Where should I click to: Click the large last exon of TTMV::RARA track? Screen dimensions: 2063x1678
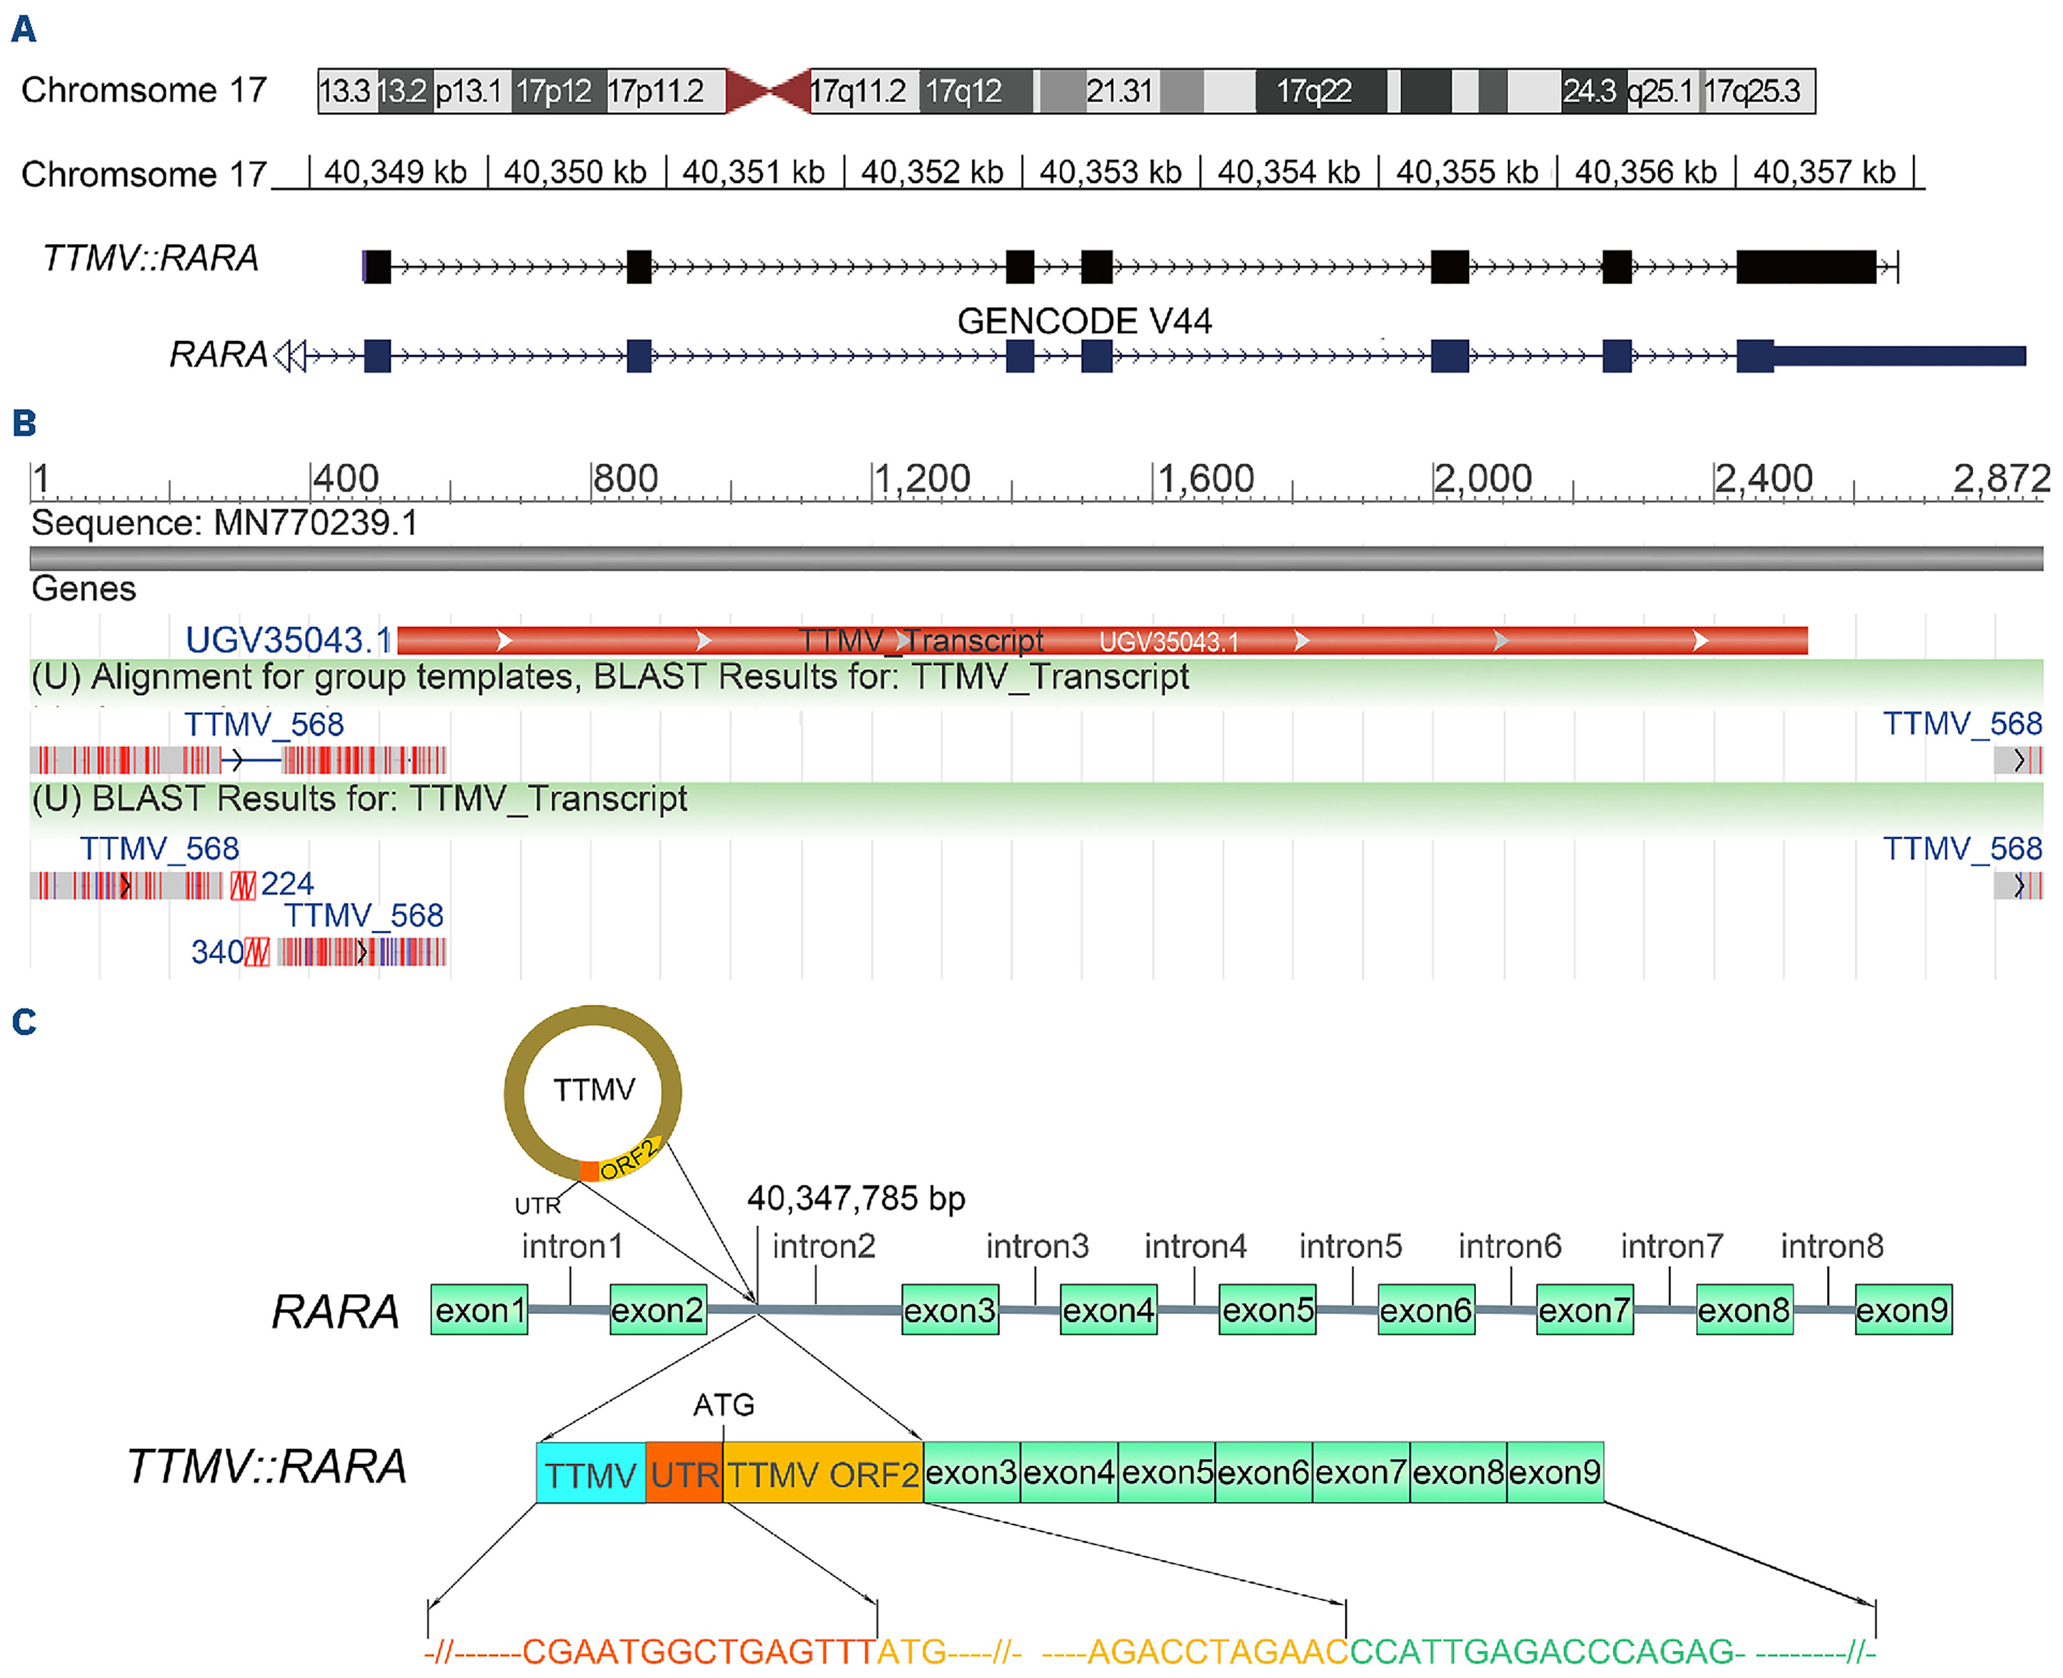coord(1806,266)
